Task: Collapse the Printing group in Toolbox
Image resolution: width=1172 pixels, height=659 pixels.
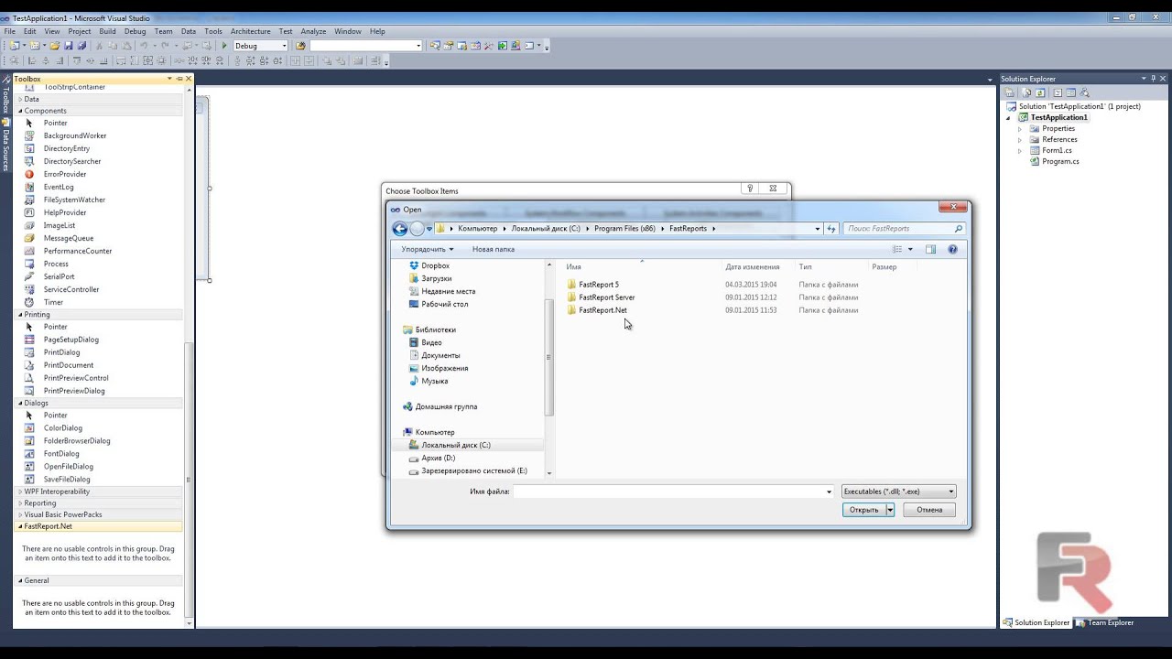Action: (20, 315)
